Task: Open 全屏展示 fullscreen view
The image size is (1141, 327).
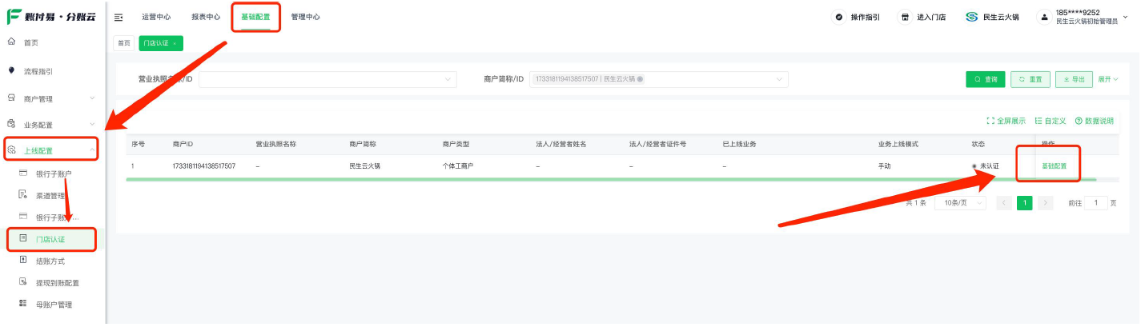Action: pyautogui.click(x=1006, y=121)
